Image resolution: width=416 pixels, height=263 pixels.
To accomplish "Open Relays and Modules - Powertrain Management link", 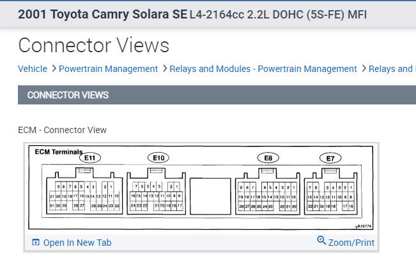I will (x=263, y=69).
